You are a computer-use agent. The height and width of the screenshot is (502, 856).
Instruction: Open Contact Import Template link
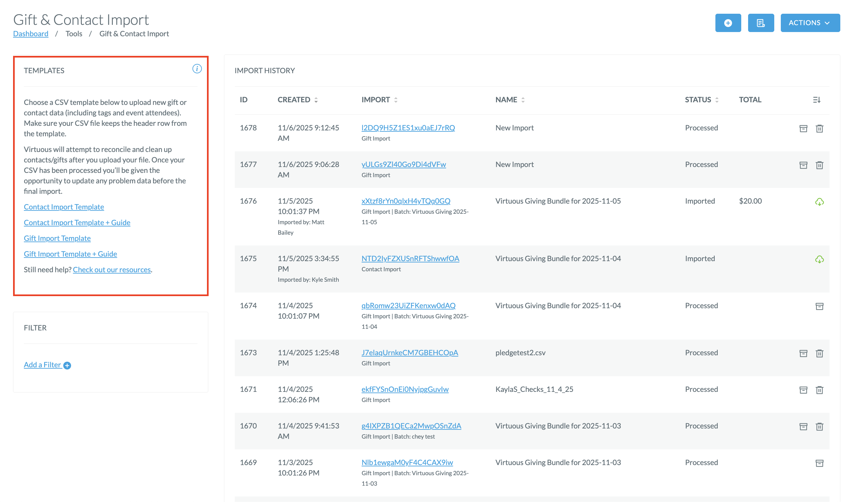(64, 207)
